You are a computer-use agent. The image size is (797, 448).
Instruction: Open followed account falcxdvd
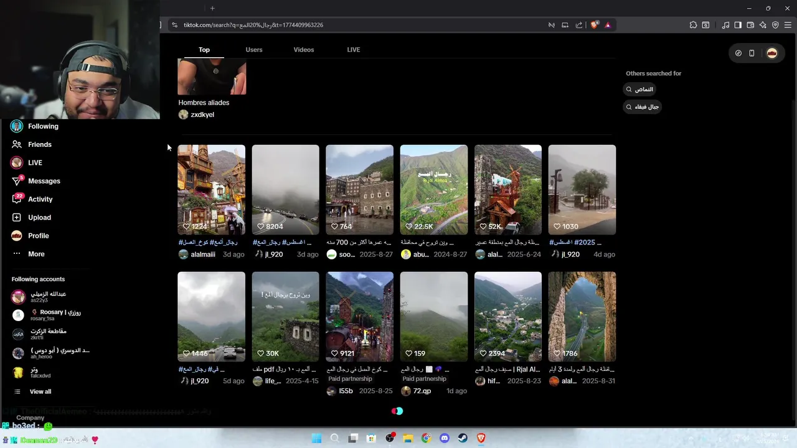pyautogui.click(x=31, y=372)
